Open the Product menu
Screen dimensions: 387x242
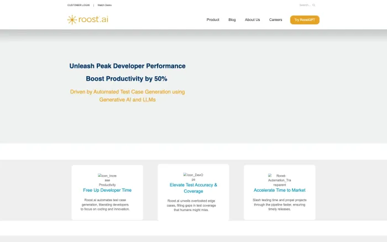click(213, 20)
